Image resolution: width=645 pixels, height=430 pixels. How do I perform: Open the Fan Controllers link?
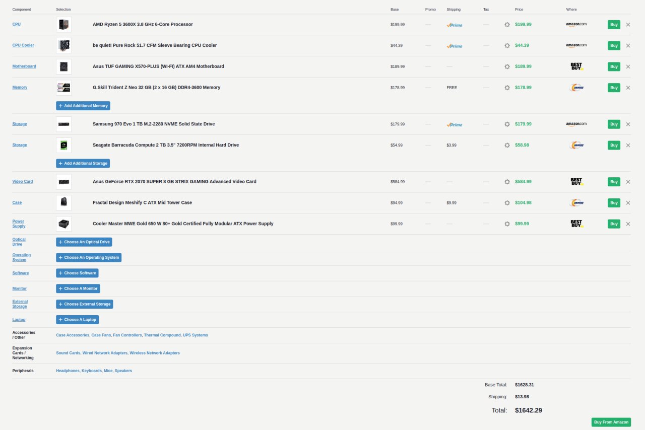(127, 335)
